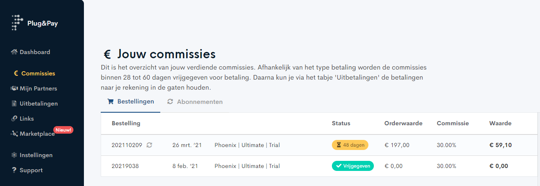This screenshot has width=540, height=186.
Task: Click the gear icon for Instellingen
Action: pyautogui.click(x=14, y=155)
